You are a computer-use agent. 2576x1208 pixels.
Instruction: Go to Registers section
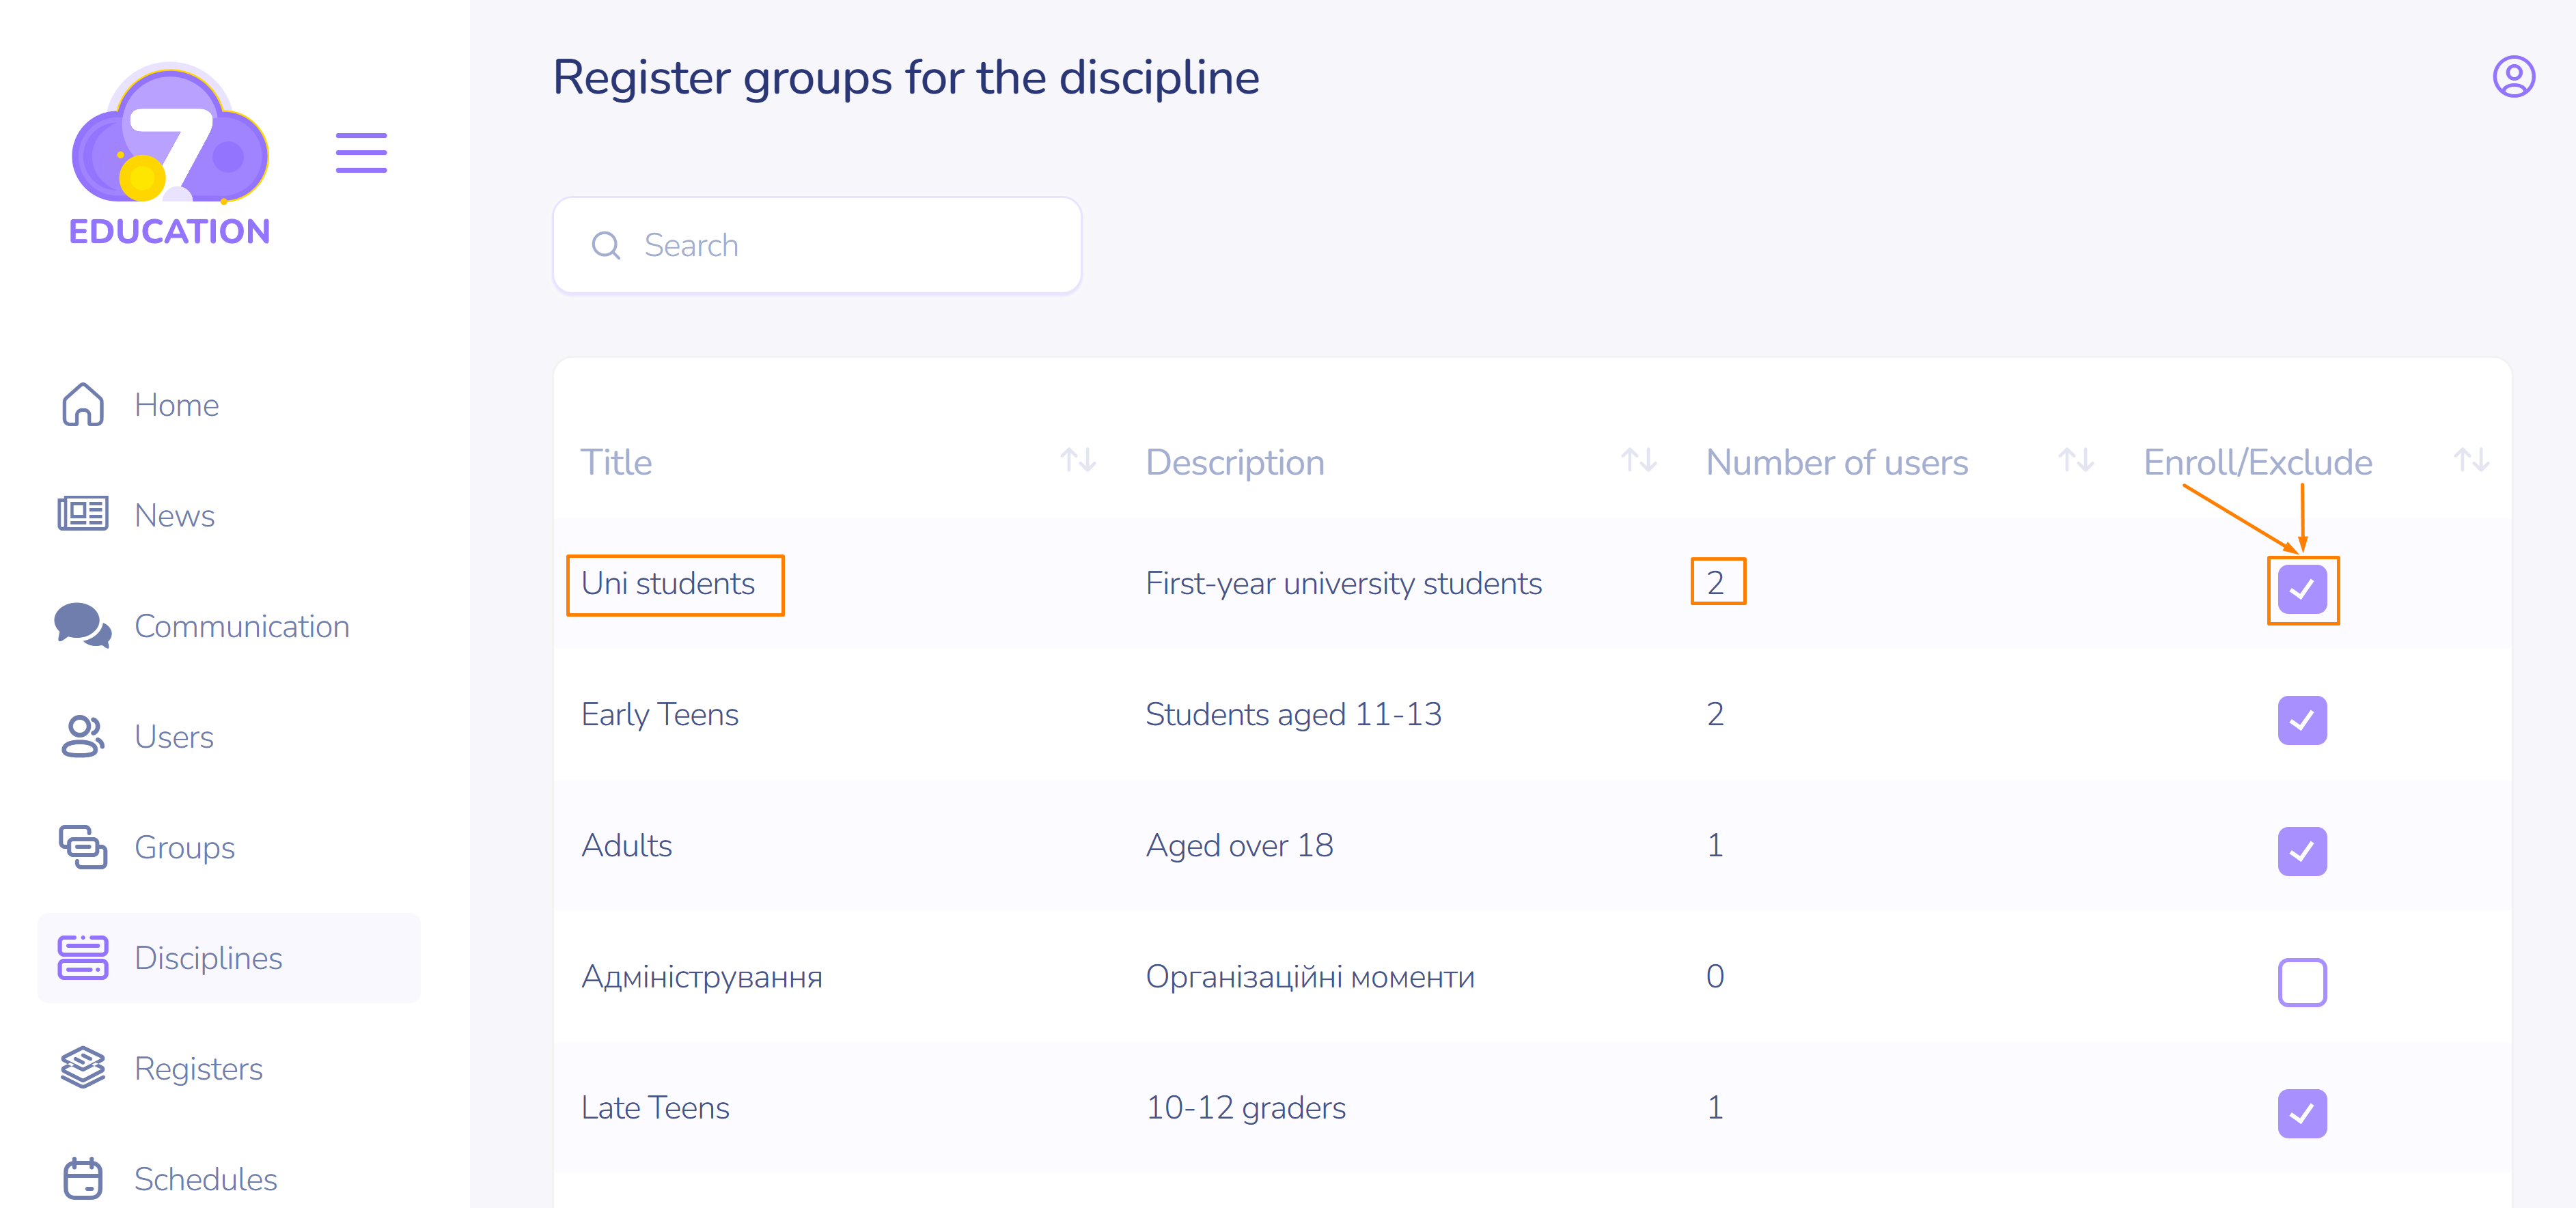[198, 1068]
